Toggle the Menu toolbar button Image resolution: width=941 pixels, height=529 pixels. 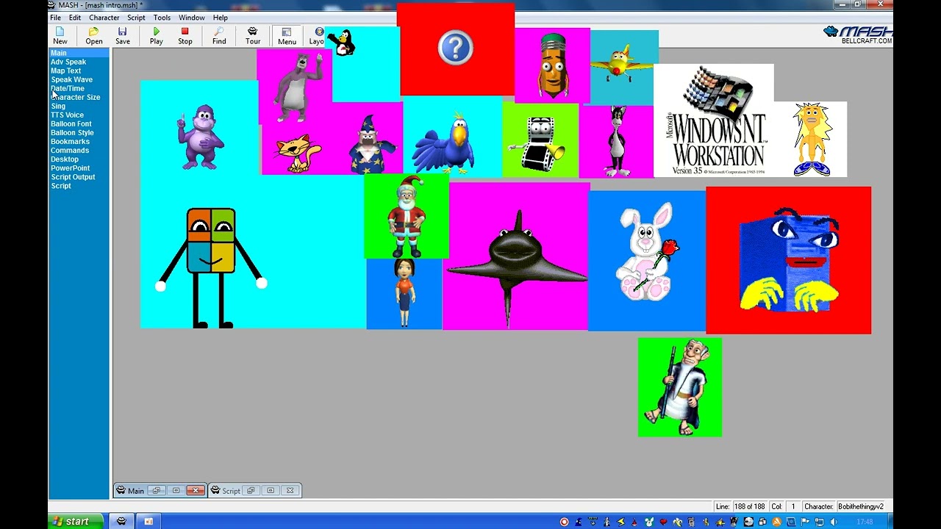[x=287, y=36]
